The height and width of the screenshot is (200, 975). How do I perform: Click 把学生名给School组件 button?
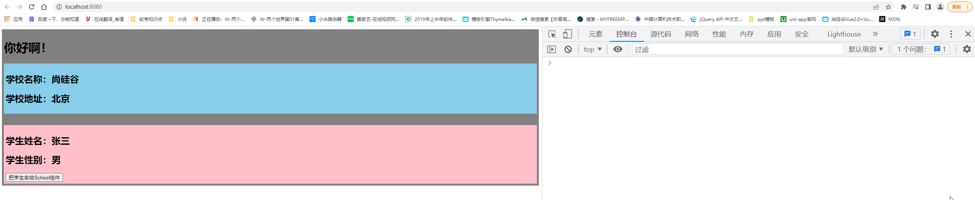tap(34, 178)
